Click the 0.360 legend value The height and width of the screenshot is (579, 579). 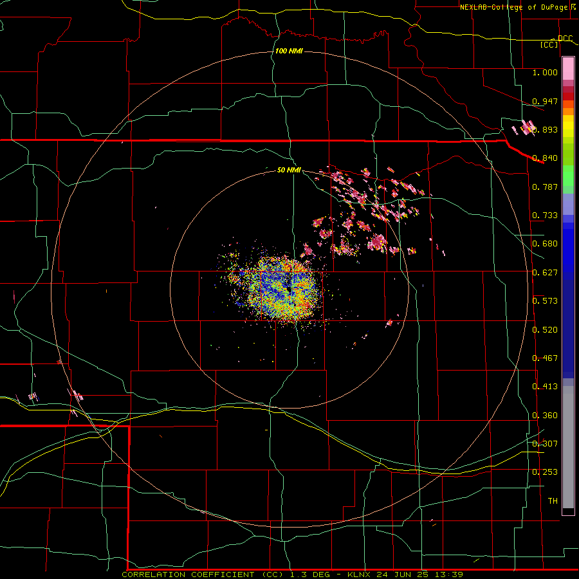pos(545,416)
